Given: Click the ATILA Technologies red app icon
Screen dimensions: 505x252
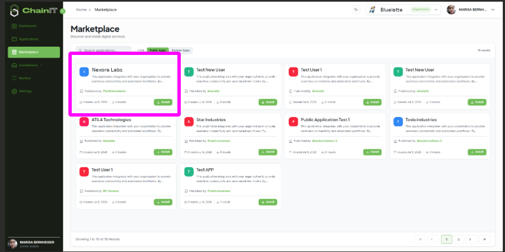Looking at the screenshot, I should pyautogui.click(x=84, y=122).
